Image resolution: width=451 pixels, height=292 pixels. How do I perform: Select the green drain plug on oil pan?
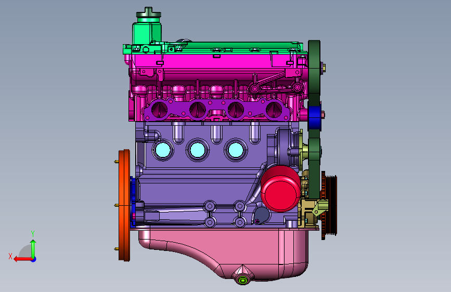coord(243,280)
